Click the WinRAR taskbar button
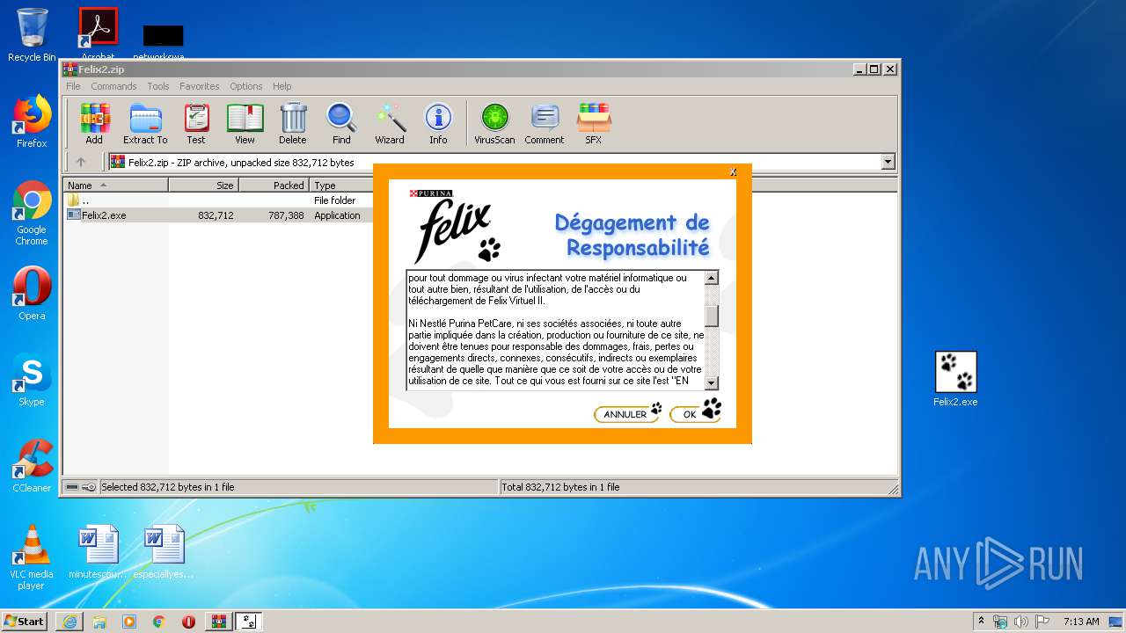This screenshot has height=633, width=1126. [218, 622]
